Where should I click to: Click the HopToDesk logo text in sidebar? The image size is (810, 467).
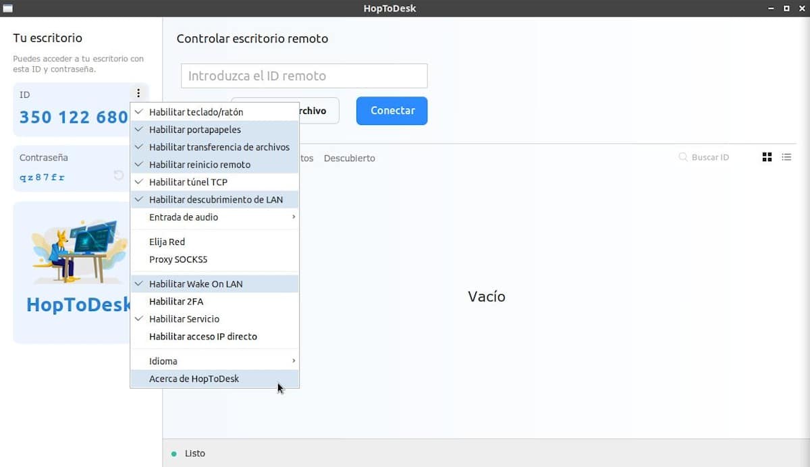[x=78, y=305]
